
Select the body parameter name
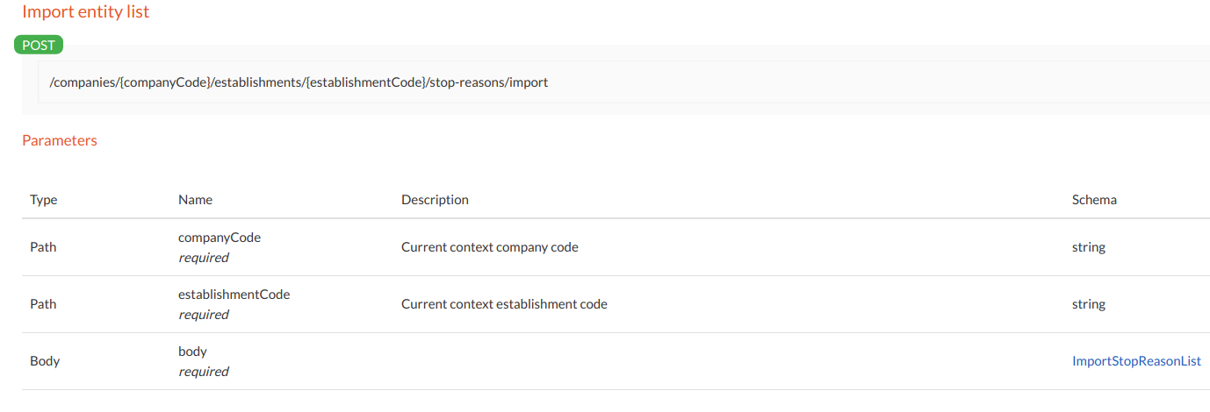(192, 352)
